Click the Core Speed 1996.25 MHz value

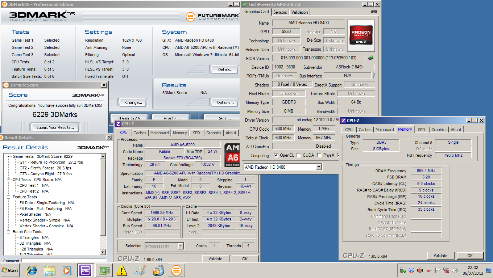point(162,213)
